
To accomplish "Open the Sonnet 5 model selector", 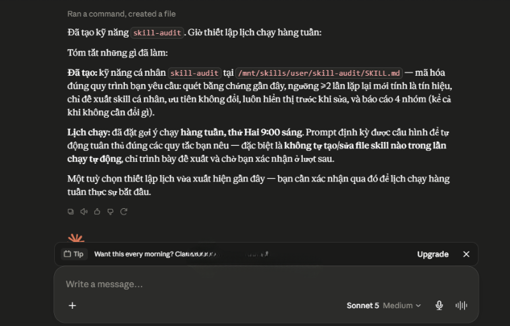I will click(363, 306).
